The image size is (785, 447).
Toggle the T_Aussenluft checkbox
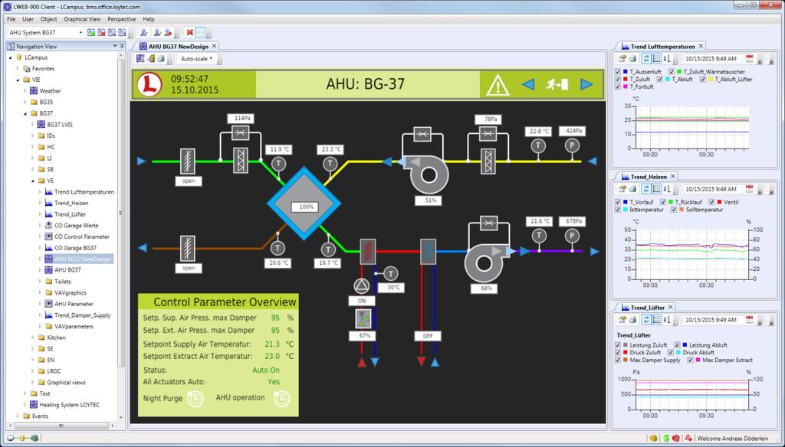point(618,72)
